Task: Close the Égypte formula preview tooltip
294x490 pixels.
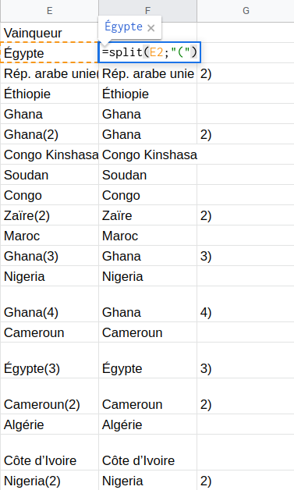Action: pyautogui.click(x=151, y=28)
